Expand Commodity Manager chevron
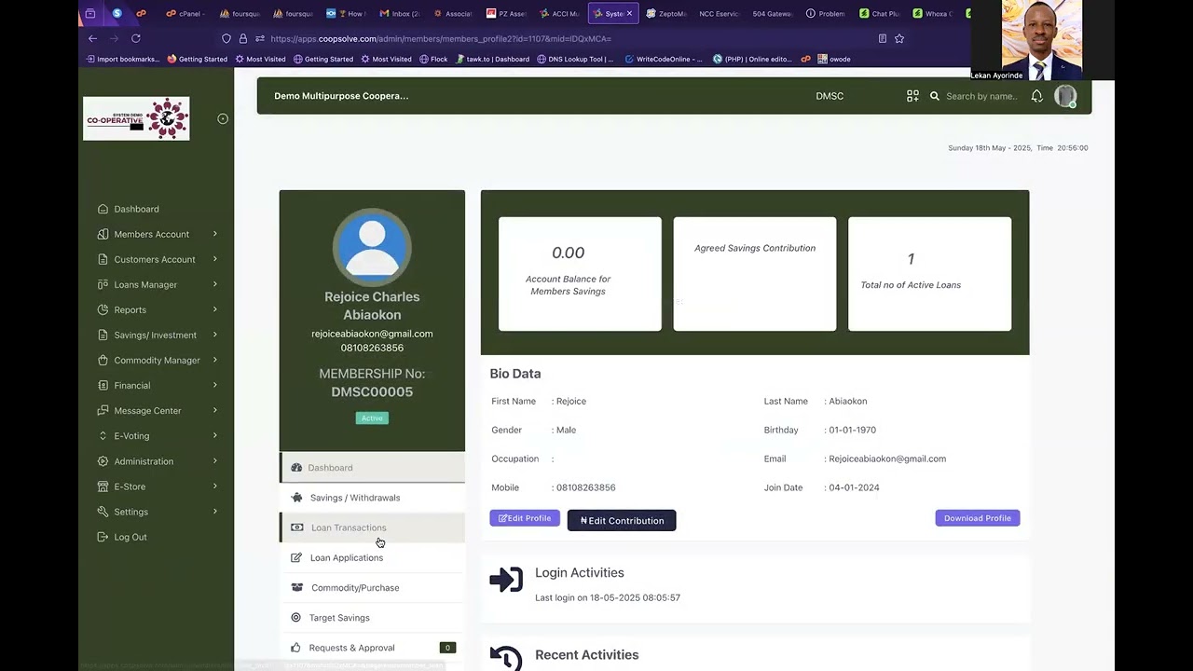 pos(215,360)
